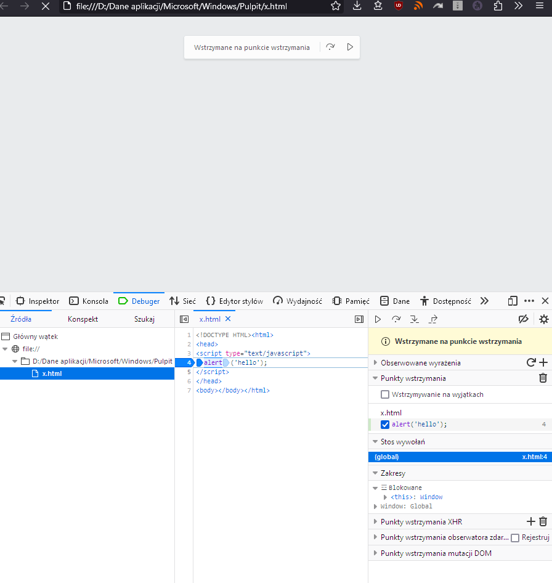Collapse the file:// tree node
This screenshot has height=583, width=552.
click(x=5, y=349)
